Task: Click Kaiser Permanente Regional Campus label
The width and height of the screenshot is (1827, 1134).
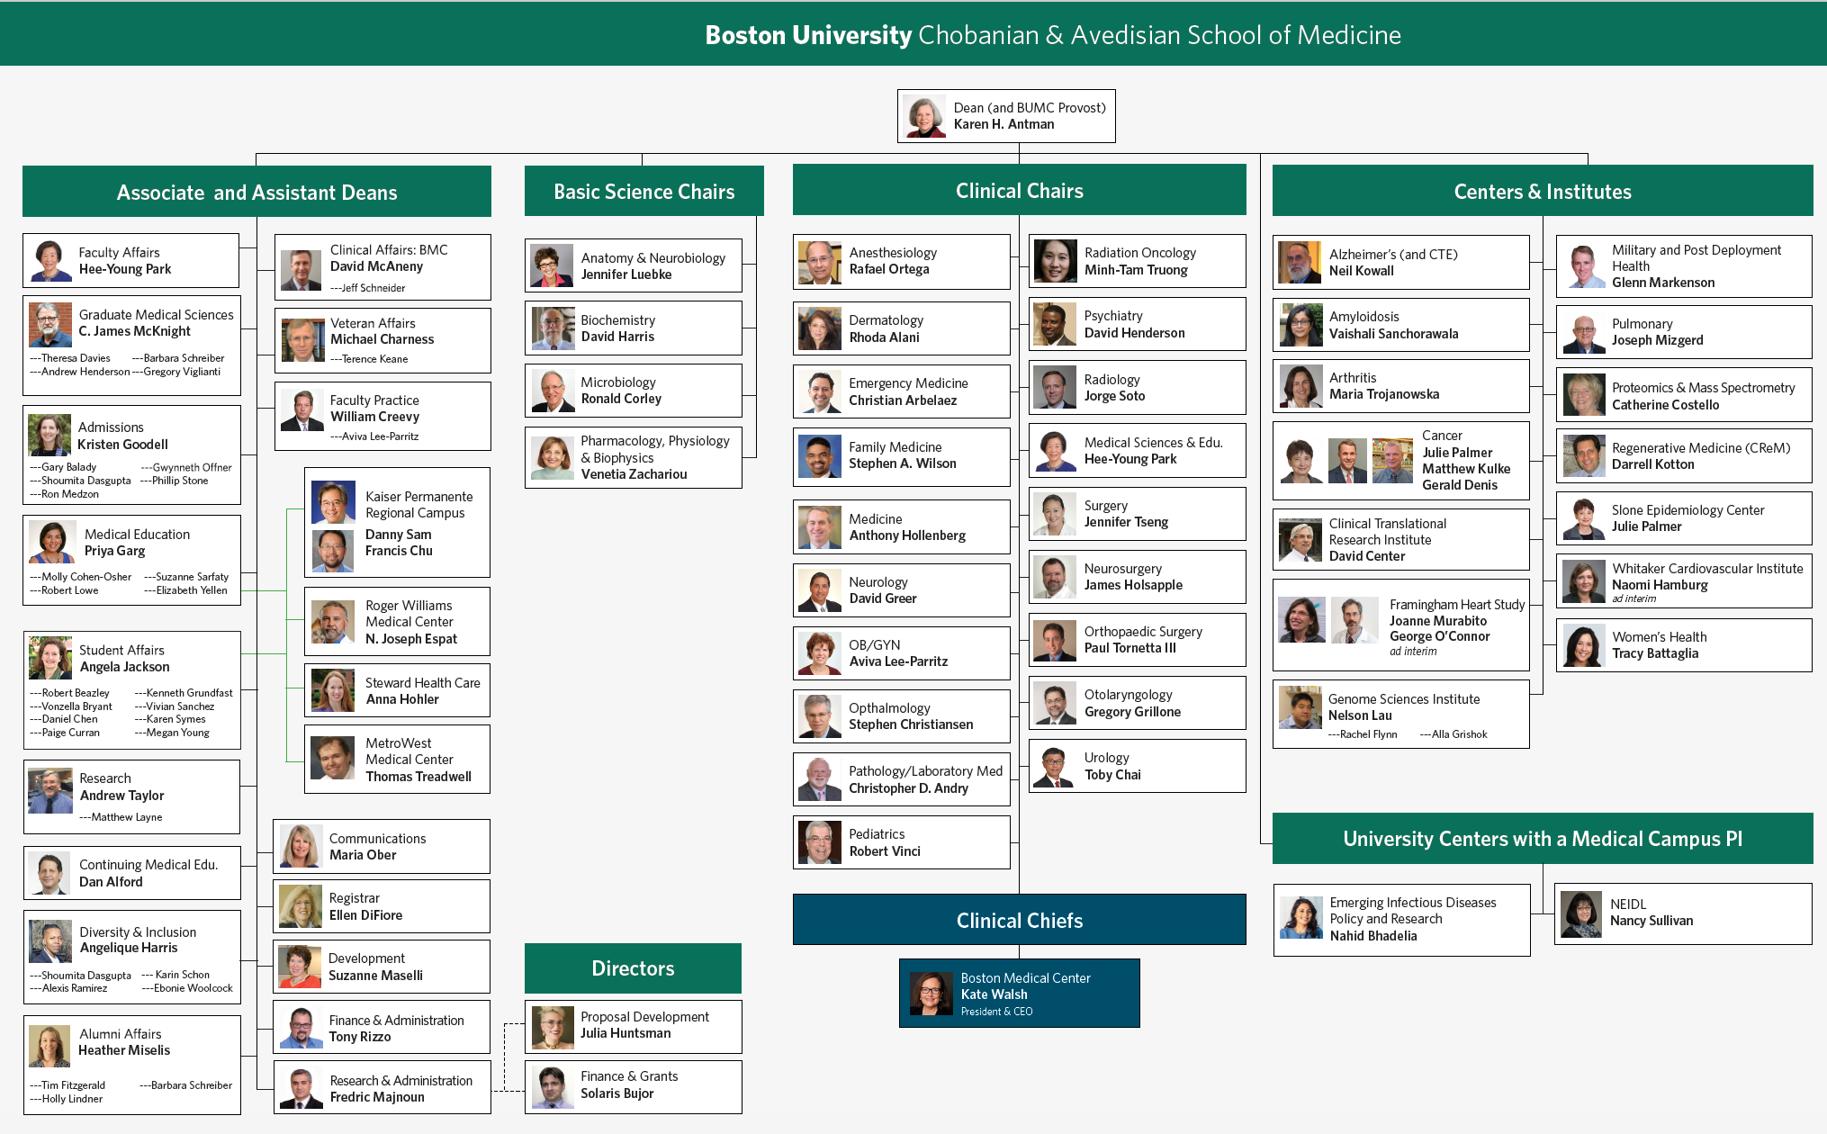Action: click(x=418, y=504)
